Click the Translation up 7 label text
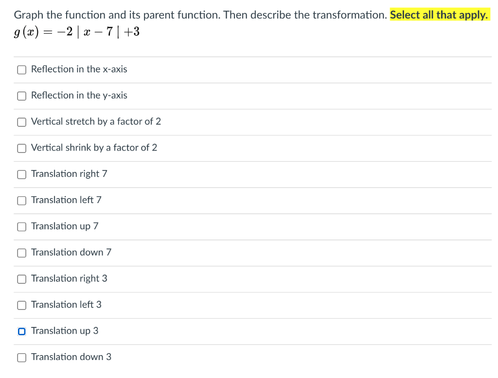Viewport: 498px width, 378px height. point(65,226)
